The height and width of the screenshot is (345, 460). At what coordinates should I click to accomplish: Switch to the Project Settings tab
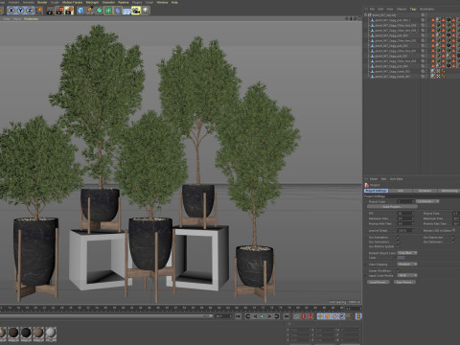[x=376, y=191]
